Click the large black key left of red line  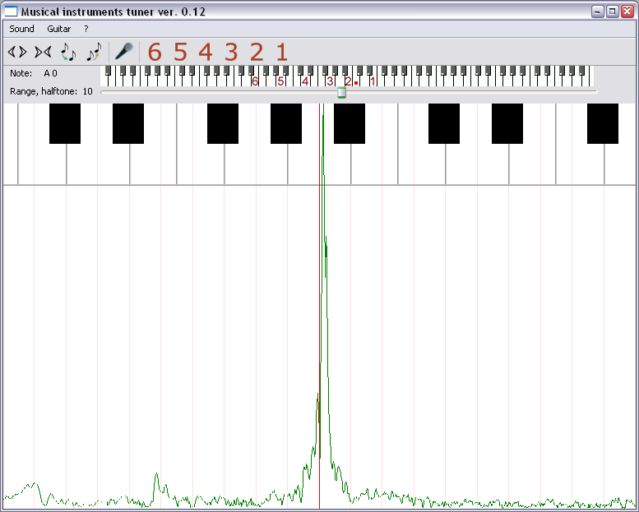pyautogui.click(x=286, y=123)
